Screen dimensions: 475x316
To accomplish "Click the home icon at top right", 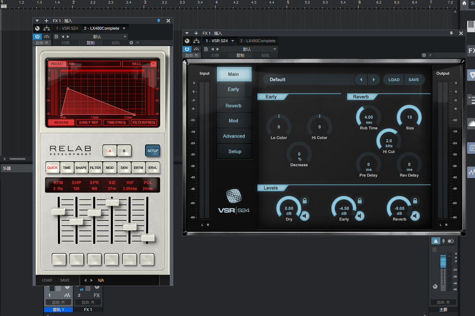I will (464, 3).
